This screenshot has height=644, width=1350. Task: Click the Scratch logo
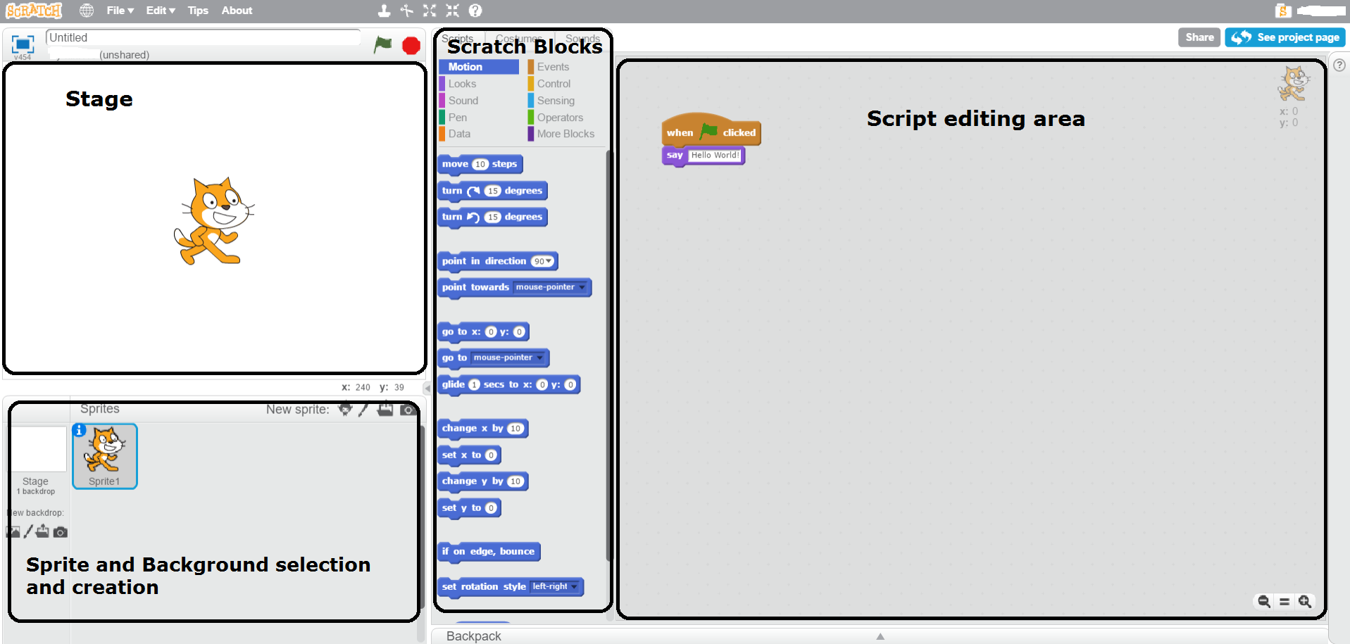click(x=34, y=11)
